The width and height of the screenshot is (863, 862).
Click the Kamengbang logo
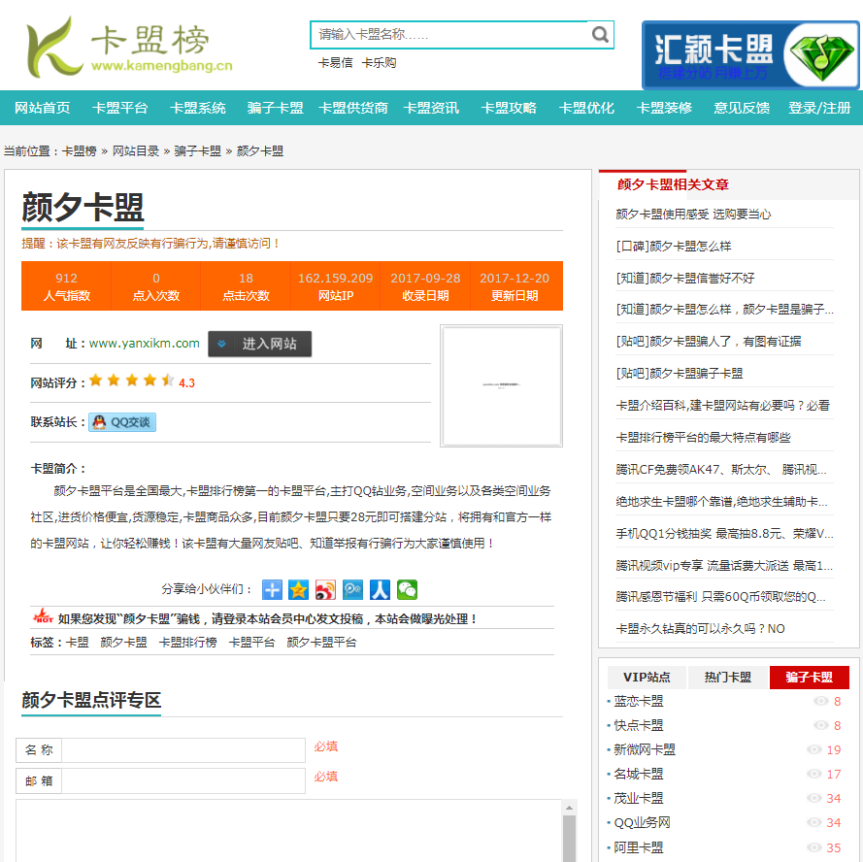(x=129, y=47)
